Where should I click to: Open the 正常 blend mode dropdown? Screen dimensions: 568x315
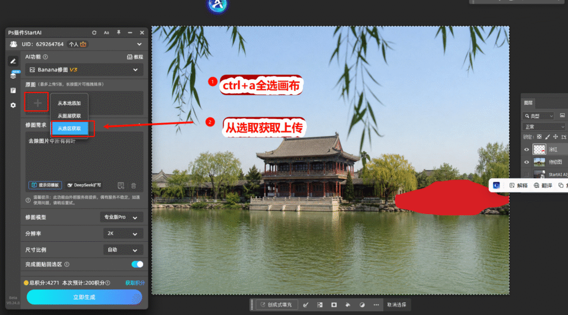click(x=544, y=127)
